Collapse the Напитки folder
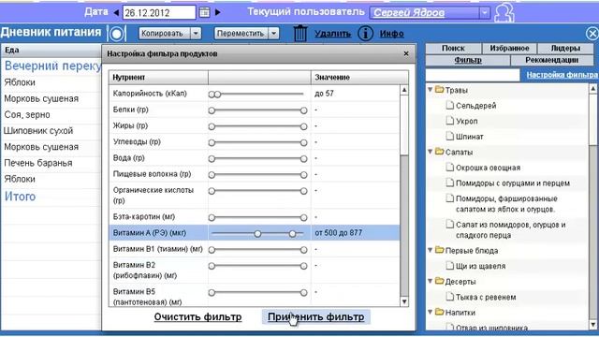599x337 pixels. pos(431,312)
